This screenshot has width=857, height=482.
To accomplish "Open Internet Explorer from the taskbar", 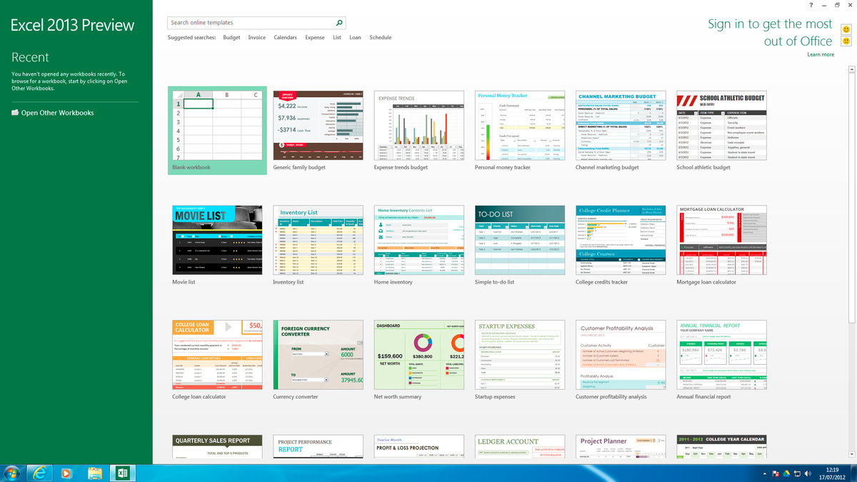I will click(x=39, y=473).
